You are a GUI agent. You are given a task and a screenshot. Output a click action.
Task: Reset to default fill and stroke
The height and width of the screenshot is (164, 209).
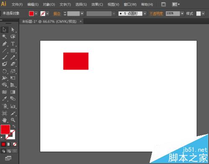(2, 138)
